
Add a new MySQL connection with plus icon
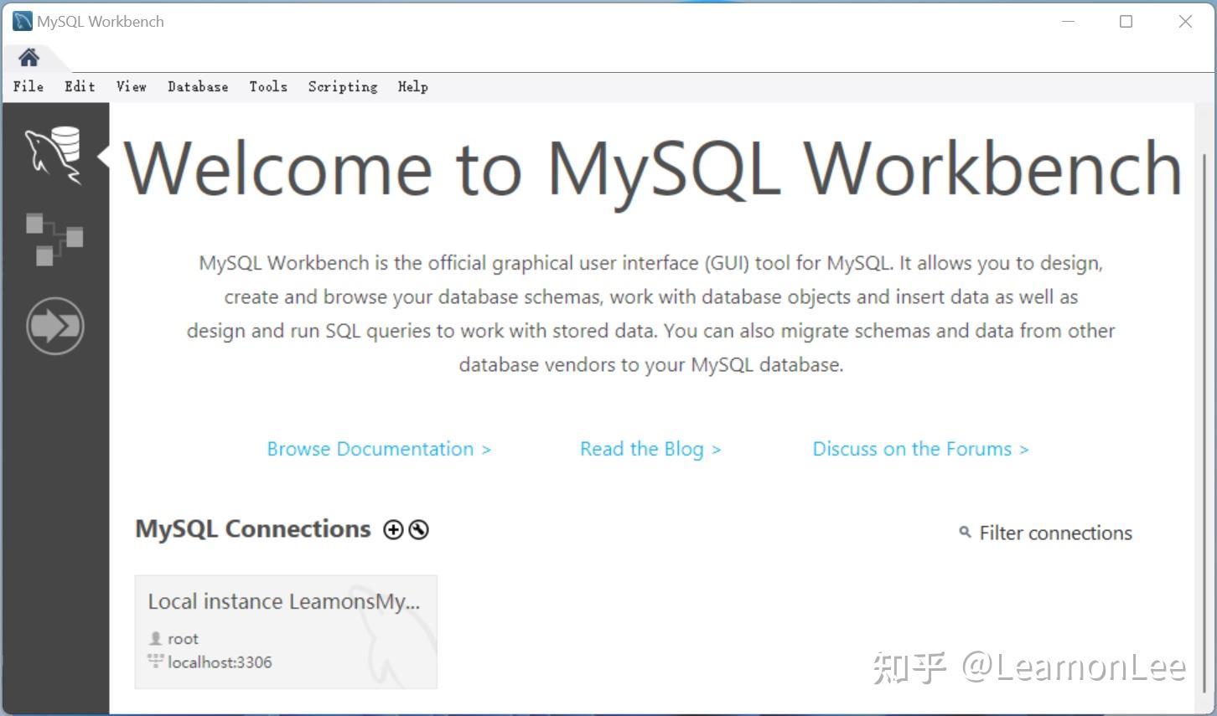(x=392, y=529)
